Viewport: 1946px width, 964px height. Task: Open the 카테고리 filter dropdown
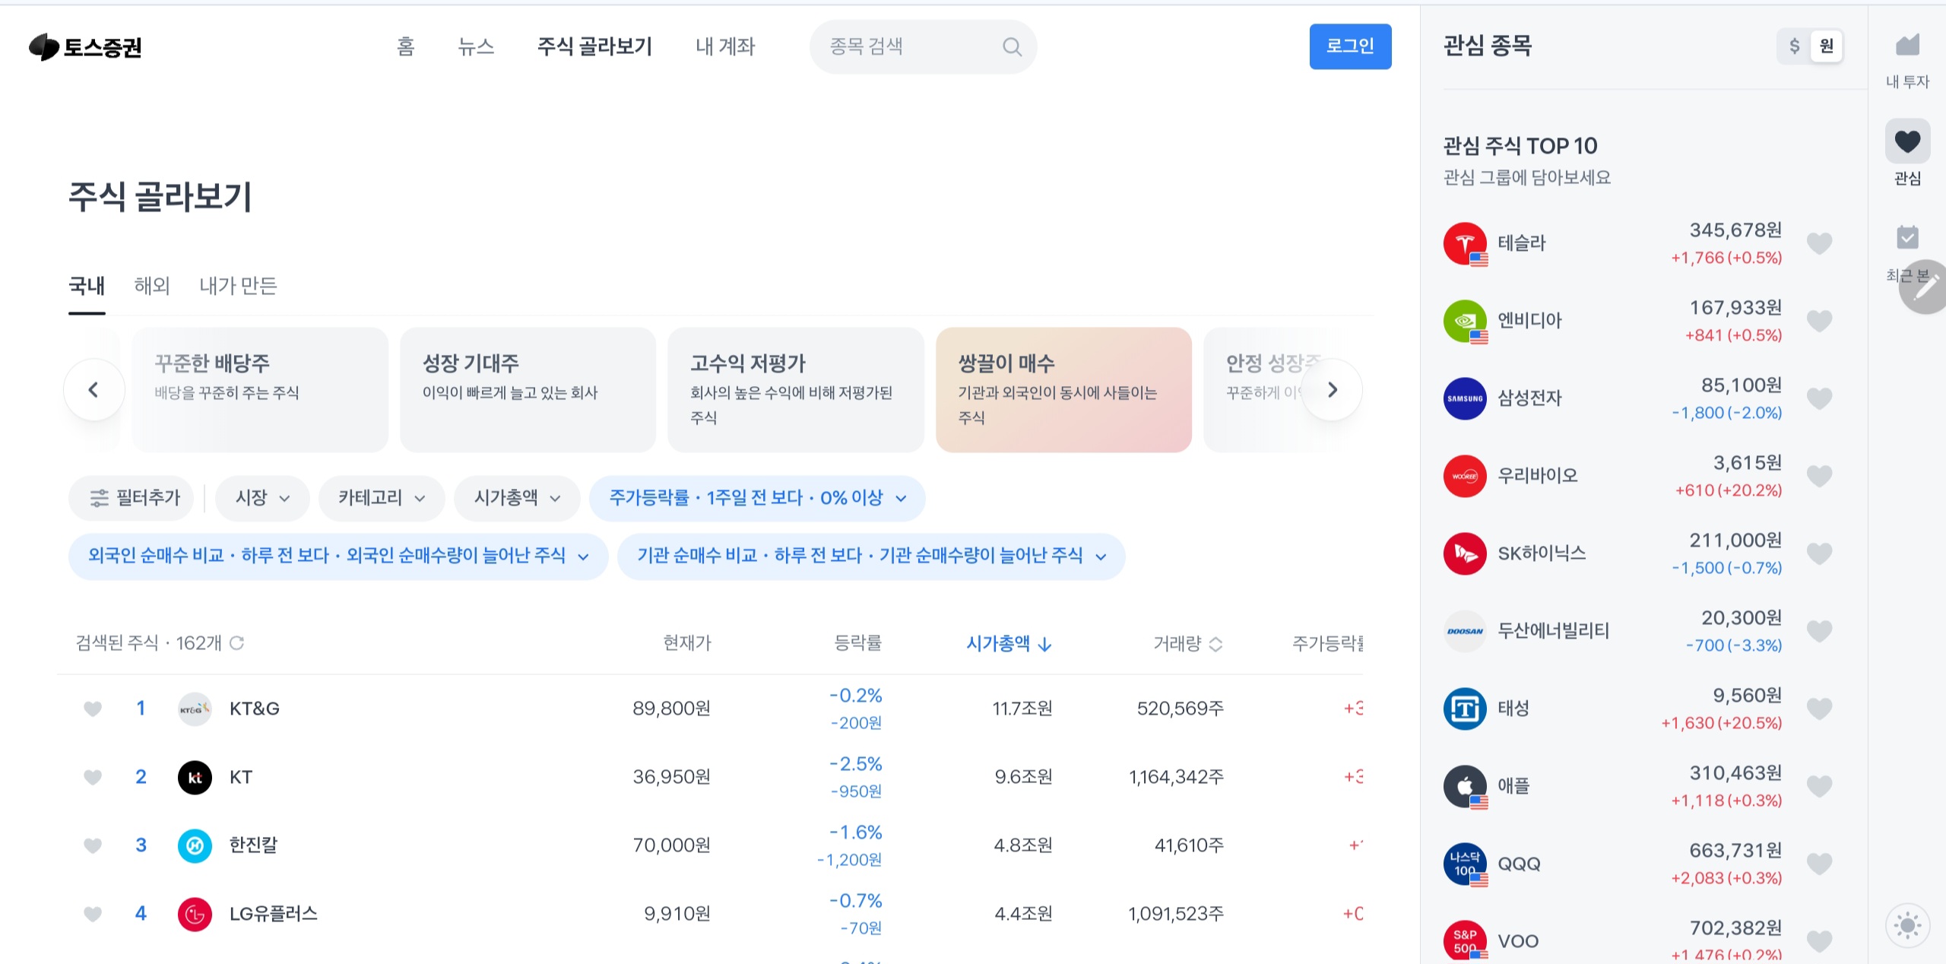[381, 499]
